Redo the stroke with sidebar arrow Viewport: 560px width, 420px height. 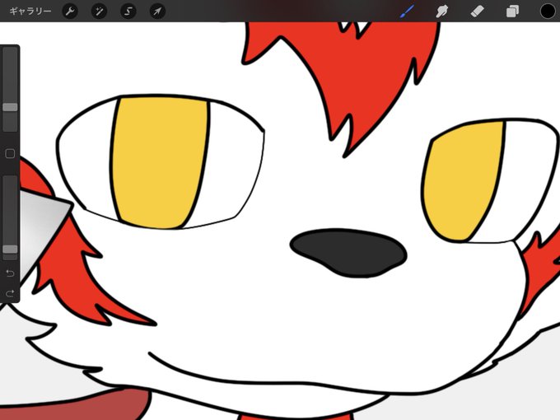coord(10,293)
